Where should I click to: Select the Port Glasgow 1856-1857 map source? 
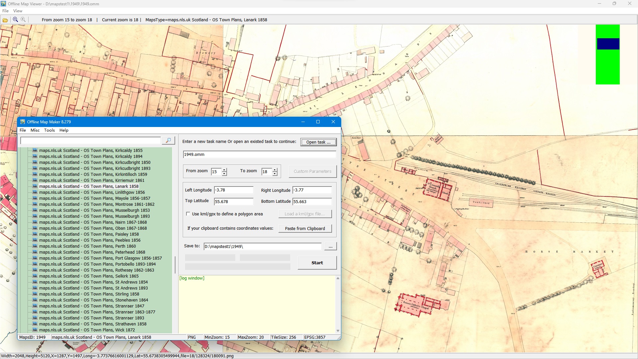(100, 258)
